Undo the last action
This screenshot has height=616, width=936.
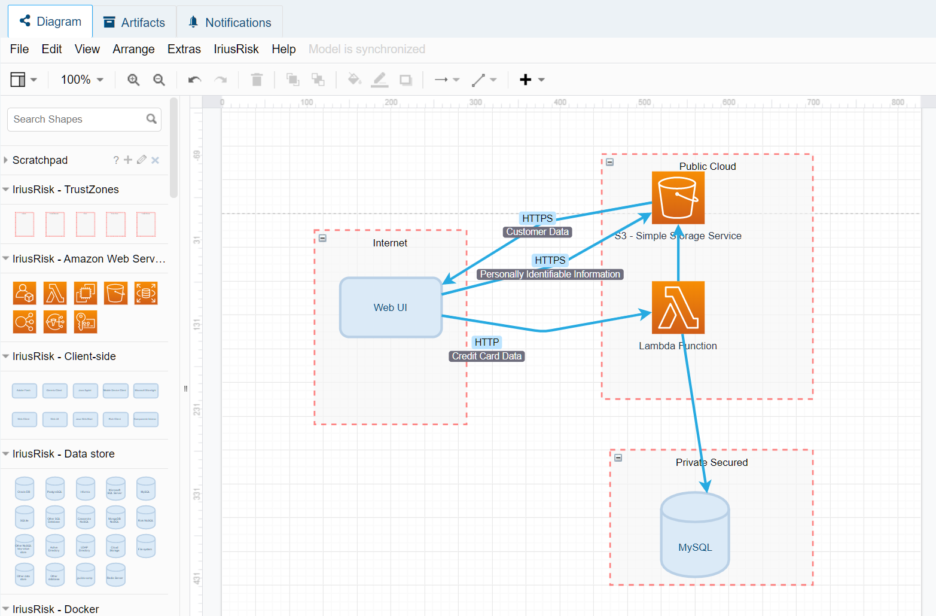click(194, 80)
